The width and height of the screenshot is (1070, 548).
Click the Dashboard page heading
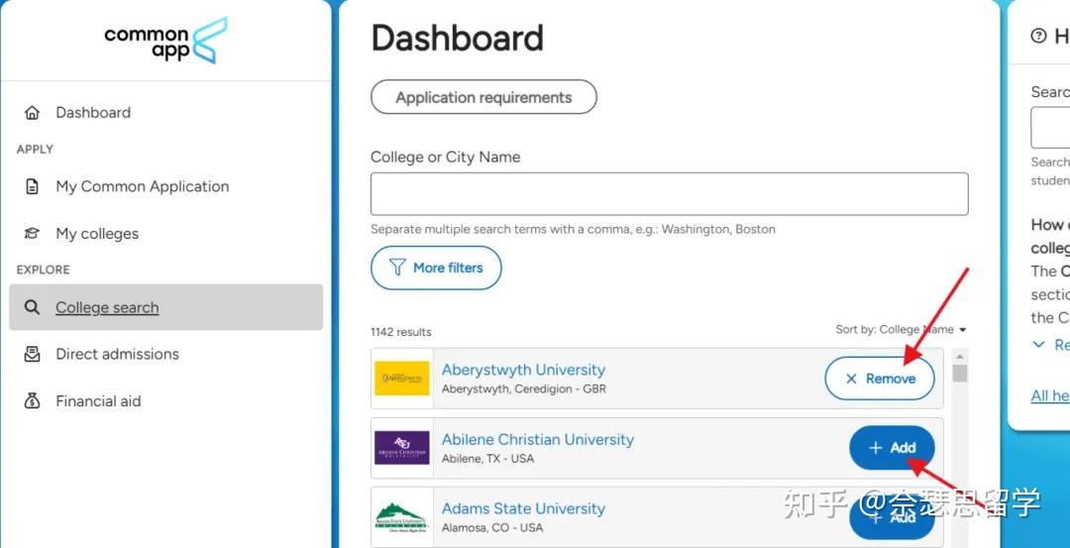(x=457, y=38)
